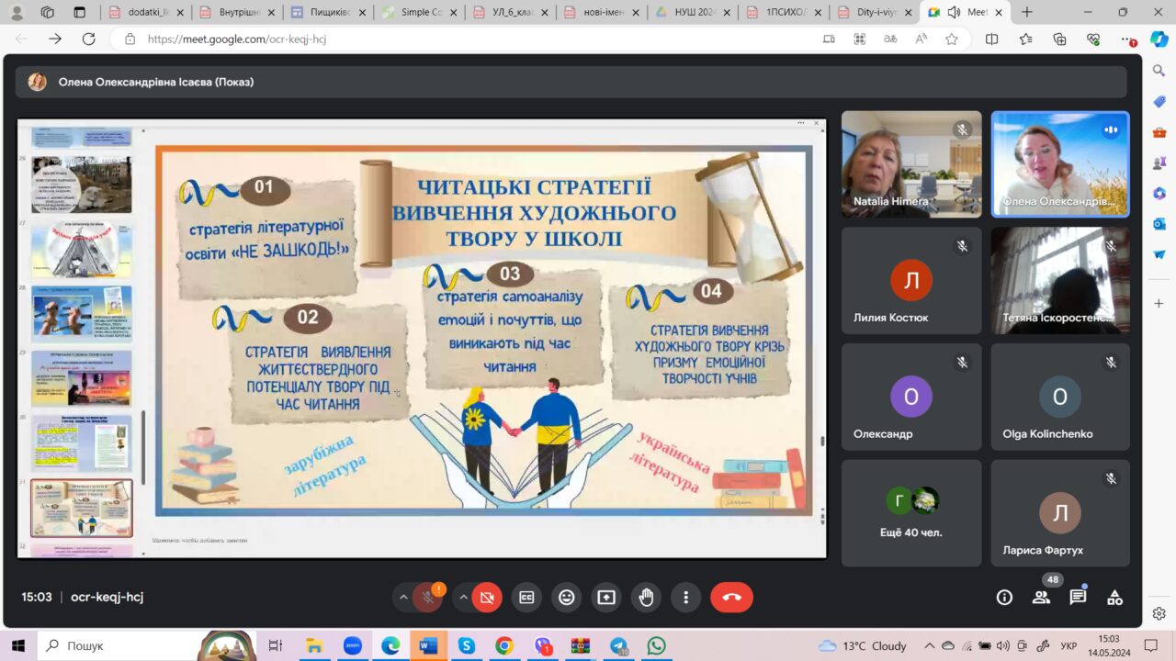1176x661 pixels.
Task: Turn on the camera in Meet
Action: tap(487, 597)
